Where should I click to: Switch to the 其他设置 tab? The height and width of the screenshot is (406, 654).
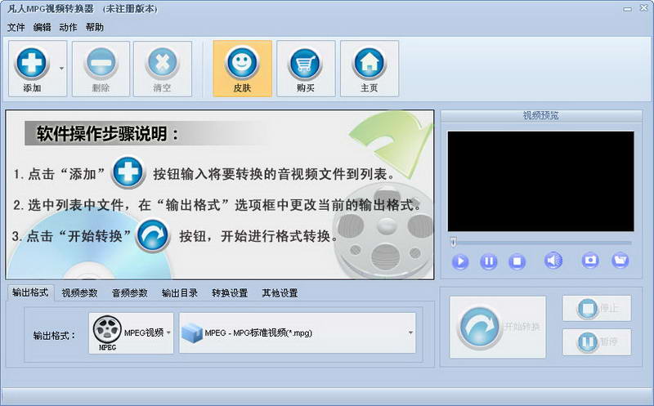tap(280, 293)
